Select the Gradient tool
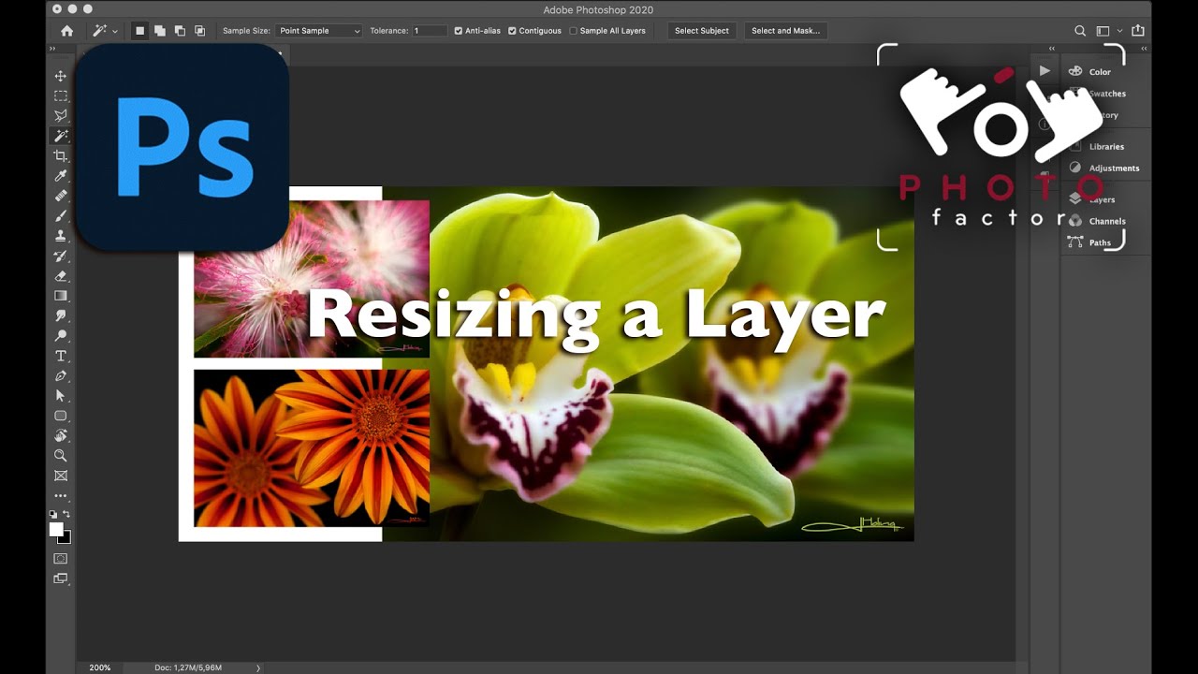 (61, 296)
